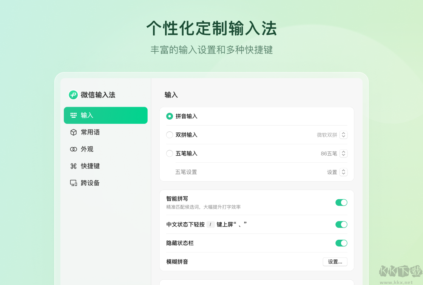Click the device icon next to 跨设备

tap(73, 183)
